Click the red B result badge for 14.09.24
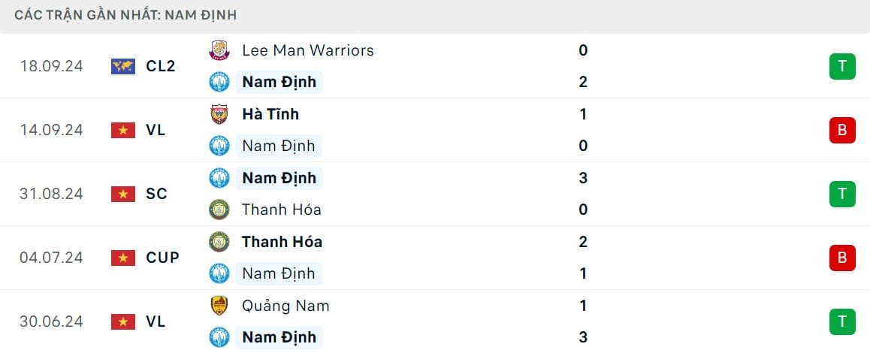The image size is (870, 353). (841, 130)
